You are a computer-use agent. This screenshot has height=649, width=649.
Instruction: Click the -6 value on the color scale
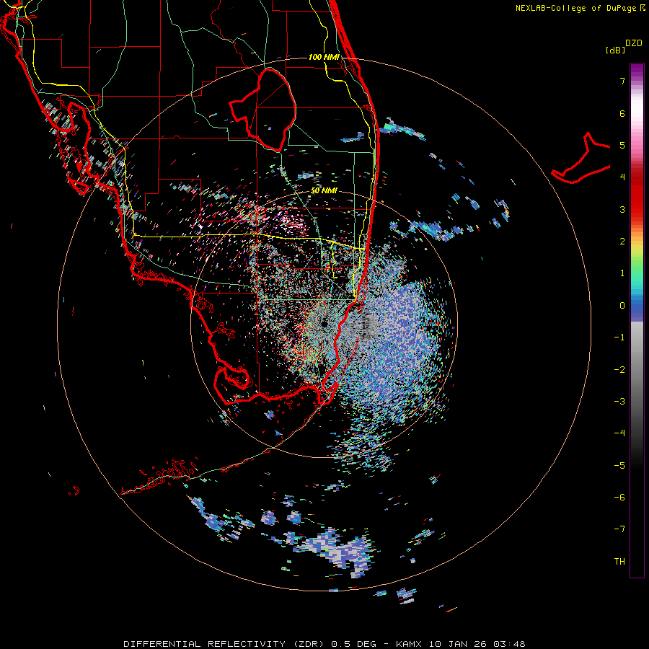pyautogui.click(x=619, y=498)
